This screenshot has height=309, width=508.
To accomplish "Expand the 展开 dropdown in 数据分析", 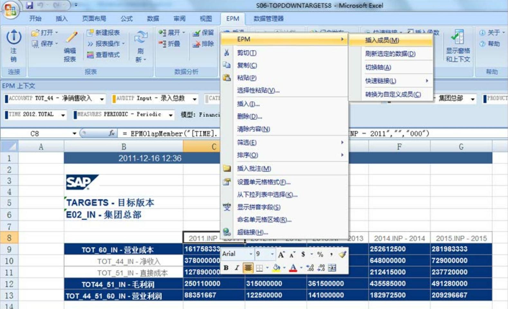I will tap(184, 33).
